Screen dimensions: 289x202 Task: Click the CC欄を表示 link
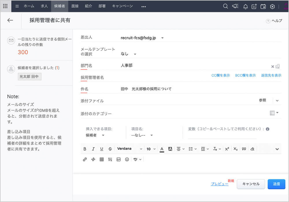click(221, 75)
